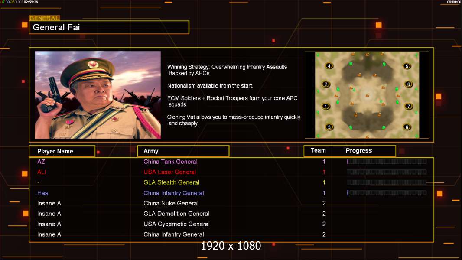Image resolution: width=462 pixels, height=260 pixels.
Task: Click team number in the ALI row
Action: coord(324,172)
